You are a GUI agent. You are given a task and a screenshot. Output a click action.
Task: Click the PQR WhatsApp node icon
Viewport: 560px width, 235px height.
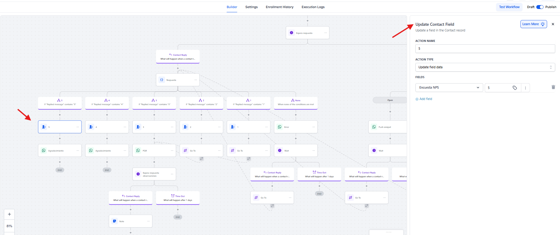click(138, 151)
